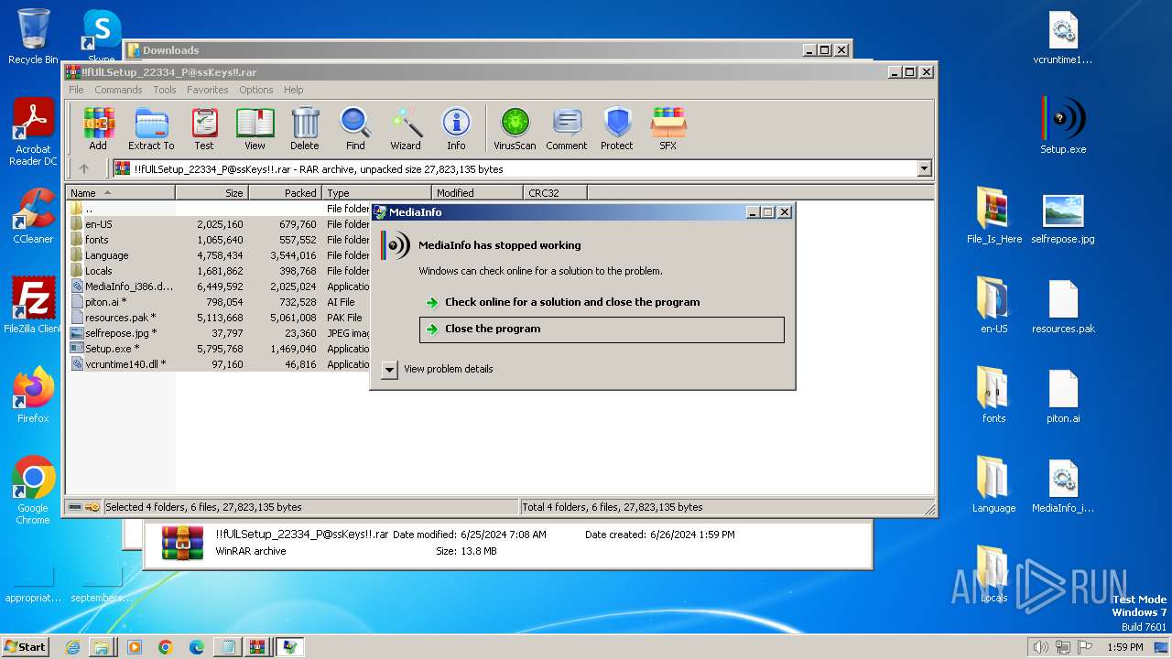Open the Options menu
Viewport: 1172px width, 659px height.
point(256,90)
